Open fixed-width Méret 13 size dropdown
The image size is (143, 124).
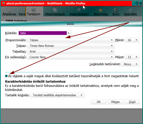[x=132, y=57]
